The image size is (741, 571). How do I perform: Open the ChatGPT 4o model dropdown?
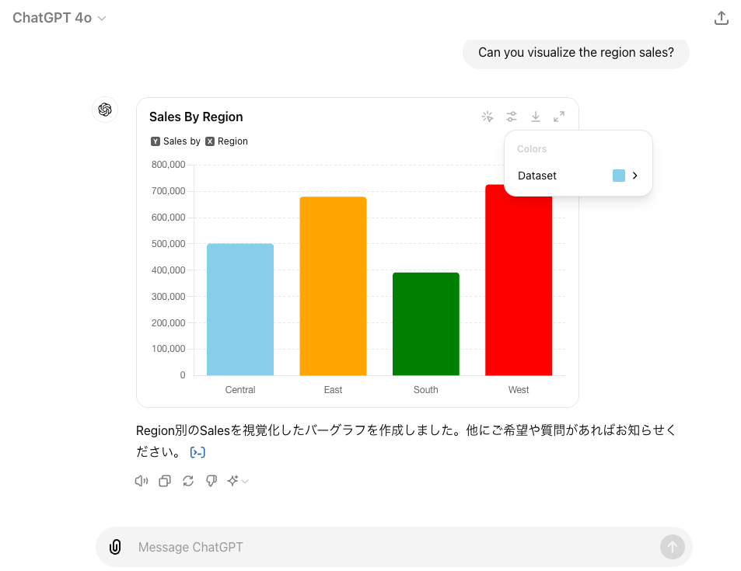point(60,18)
